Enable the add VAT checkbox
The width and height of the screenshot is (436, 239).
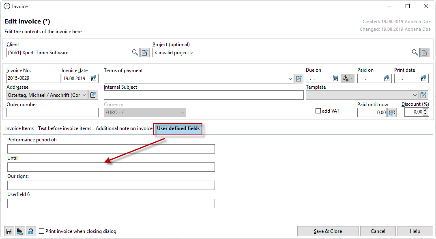(318, 111)
